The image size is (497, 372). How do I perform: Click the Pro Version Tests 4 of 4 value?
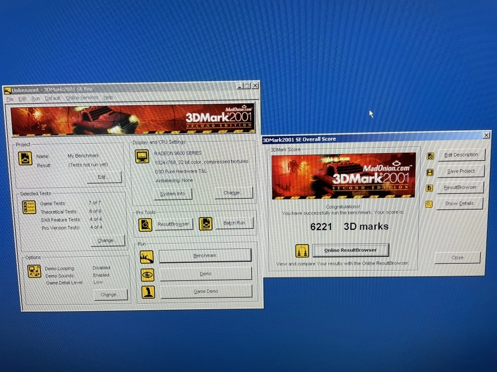[x=96, y=227]
